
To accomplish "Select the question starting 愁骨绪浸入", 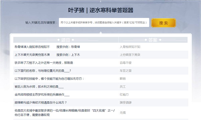I will pos(32,47).
